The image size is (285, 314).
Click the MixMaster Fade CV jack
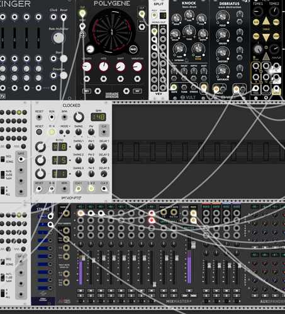[x=66, y=213]
